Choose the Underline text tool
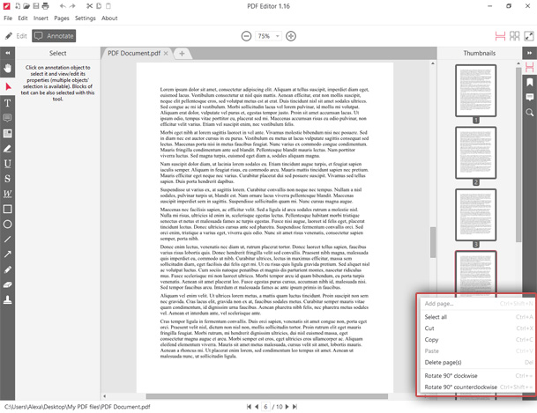The image size is (537, 413). tap(8, 164)
